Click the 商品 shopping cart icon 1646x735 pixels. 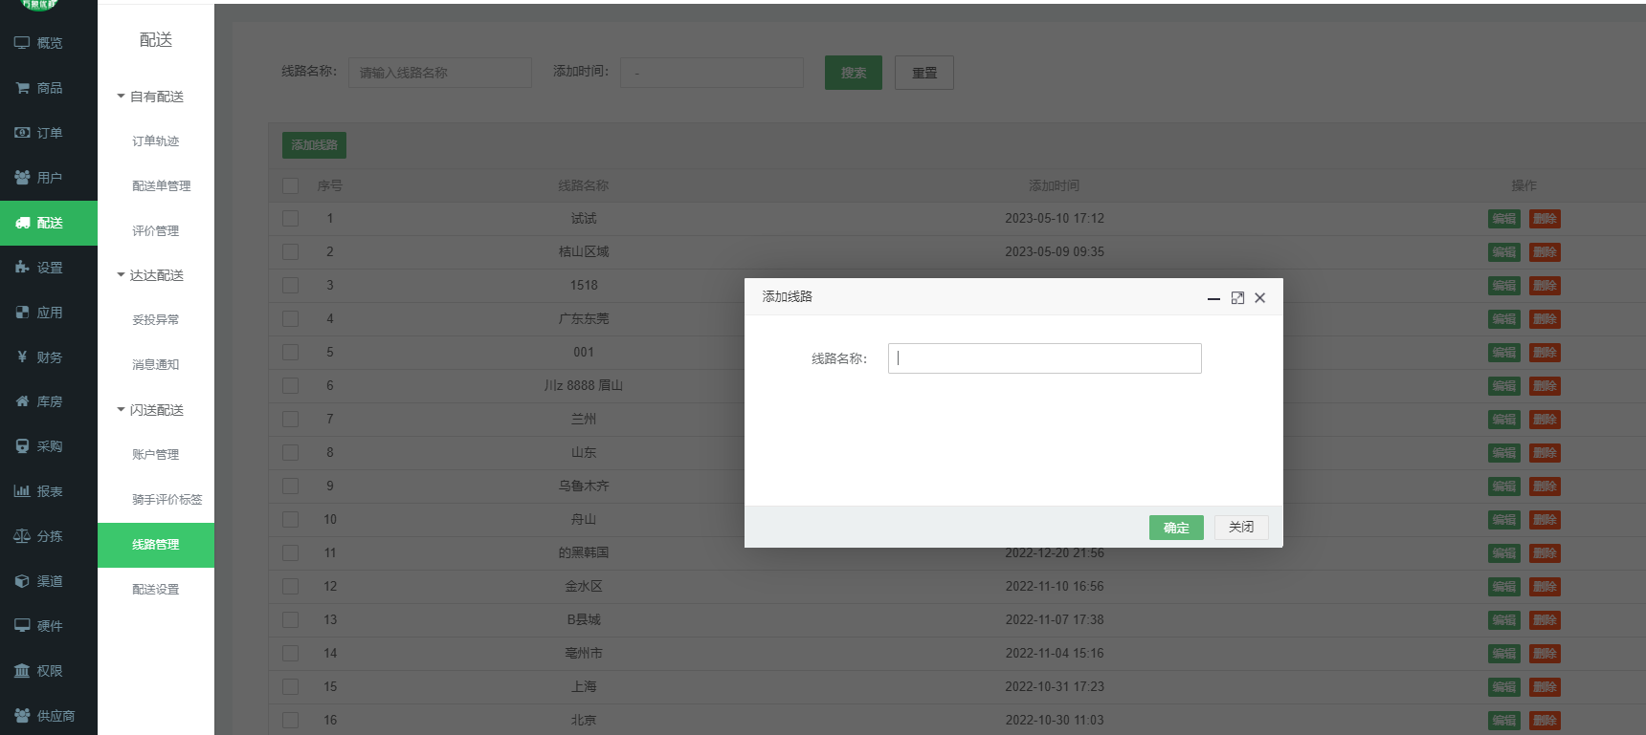tap(22, 88)
